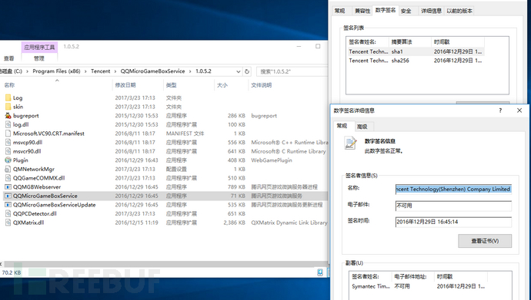The height and width of the screenshot is (300, 531).
Task: Click the digital signature certificate icon
Action: tap(350, 143)
